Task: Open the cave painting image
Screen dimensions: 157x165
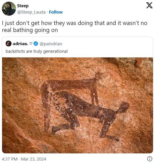Action: 78,105
